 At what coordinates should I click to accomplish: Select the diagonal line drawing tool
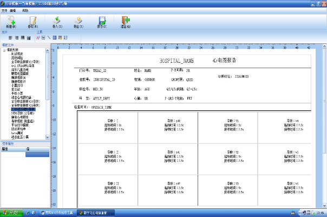point(49,38)
